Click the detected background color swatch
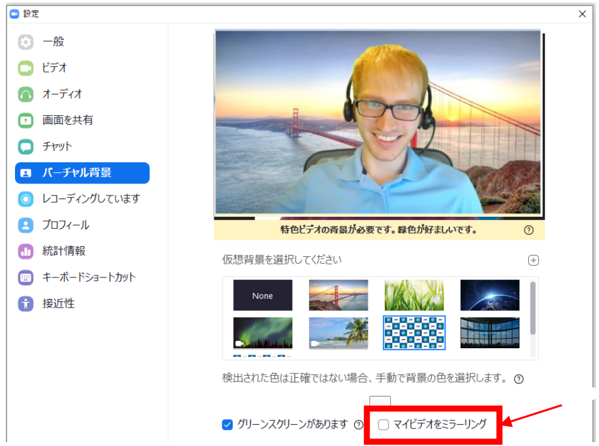This screenshot has width=599, height=446. (x=380, y=401)
